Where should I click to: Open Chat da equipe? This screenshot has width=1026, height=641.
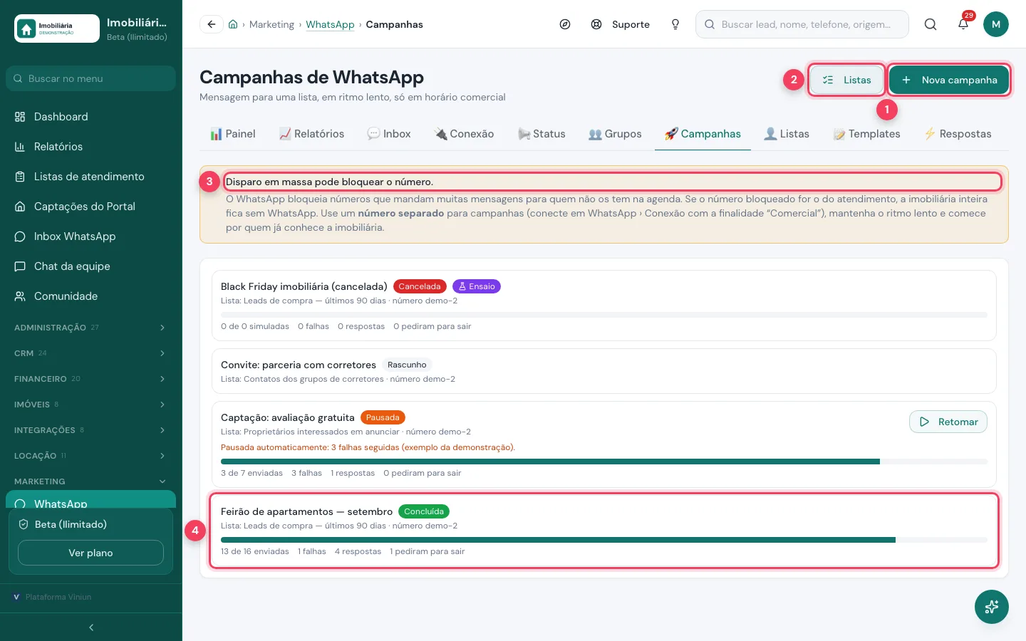point(90,266)
